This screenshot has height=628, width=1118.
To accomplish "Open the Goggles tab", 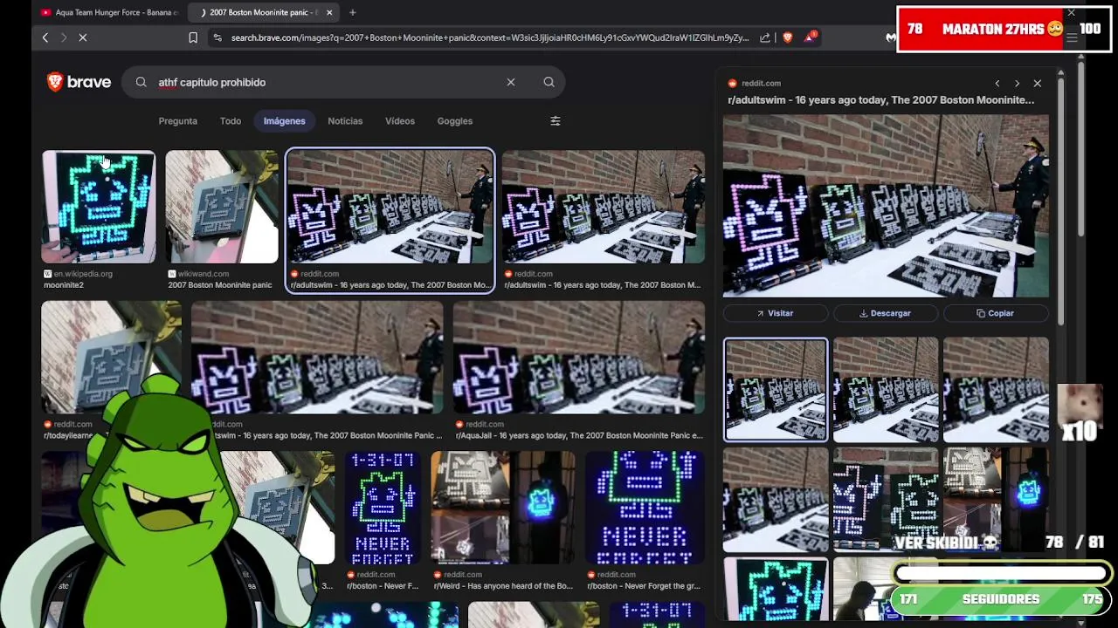I will pos(454,121).
